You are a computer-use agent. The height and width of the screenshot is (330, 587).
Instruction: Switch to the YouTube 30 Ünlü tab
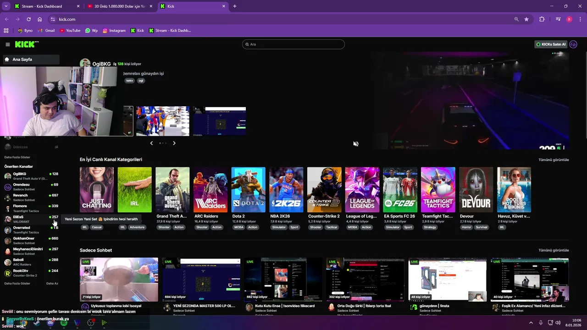pos(120,6)
